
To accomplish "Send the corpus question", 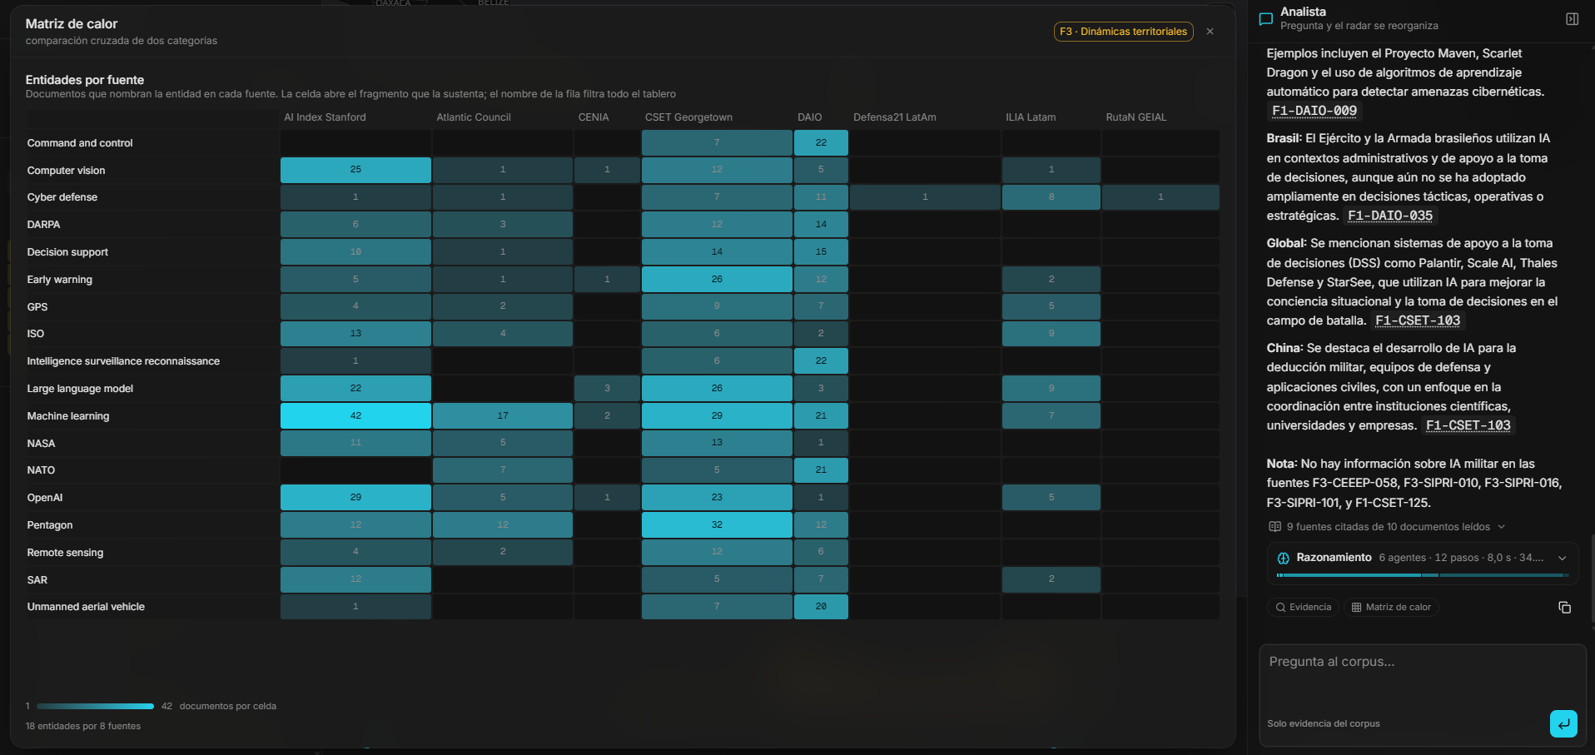I will point(1563,723).
